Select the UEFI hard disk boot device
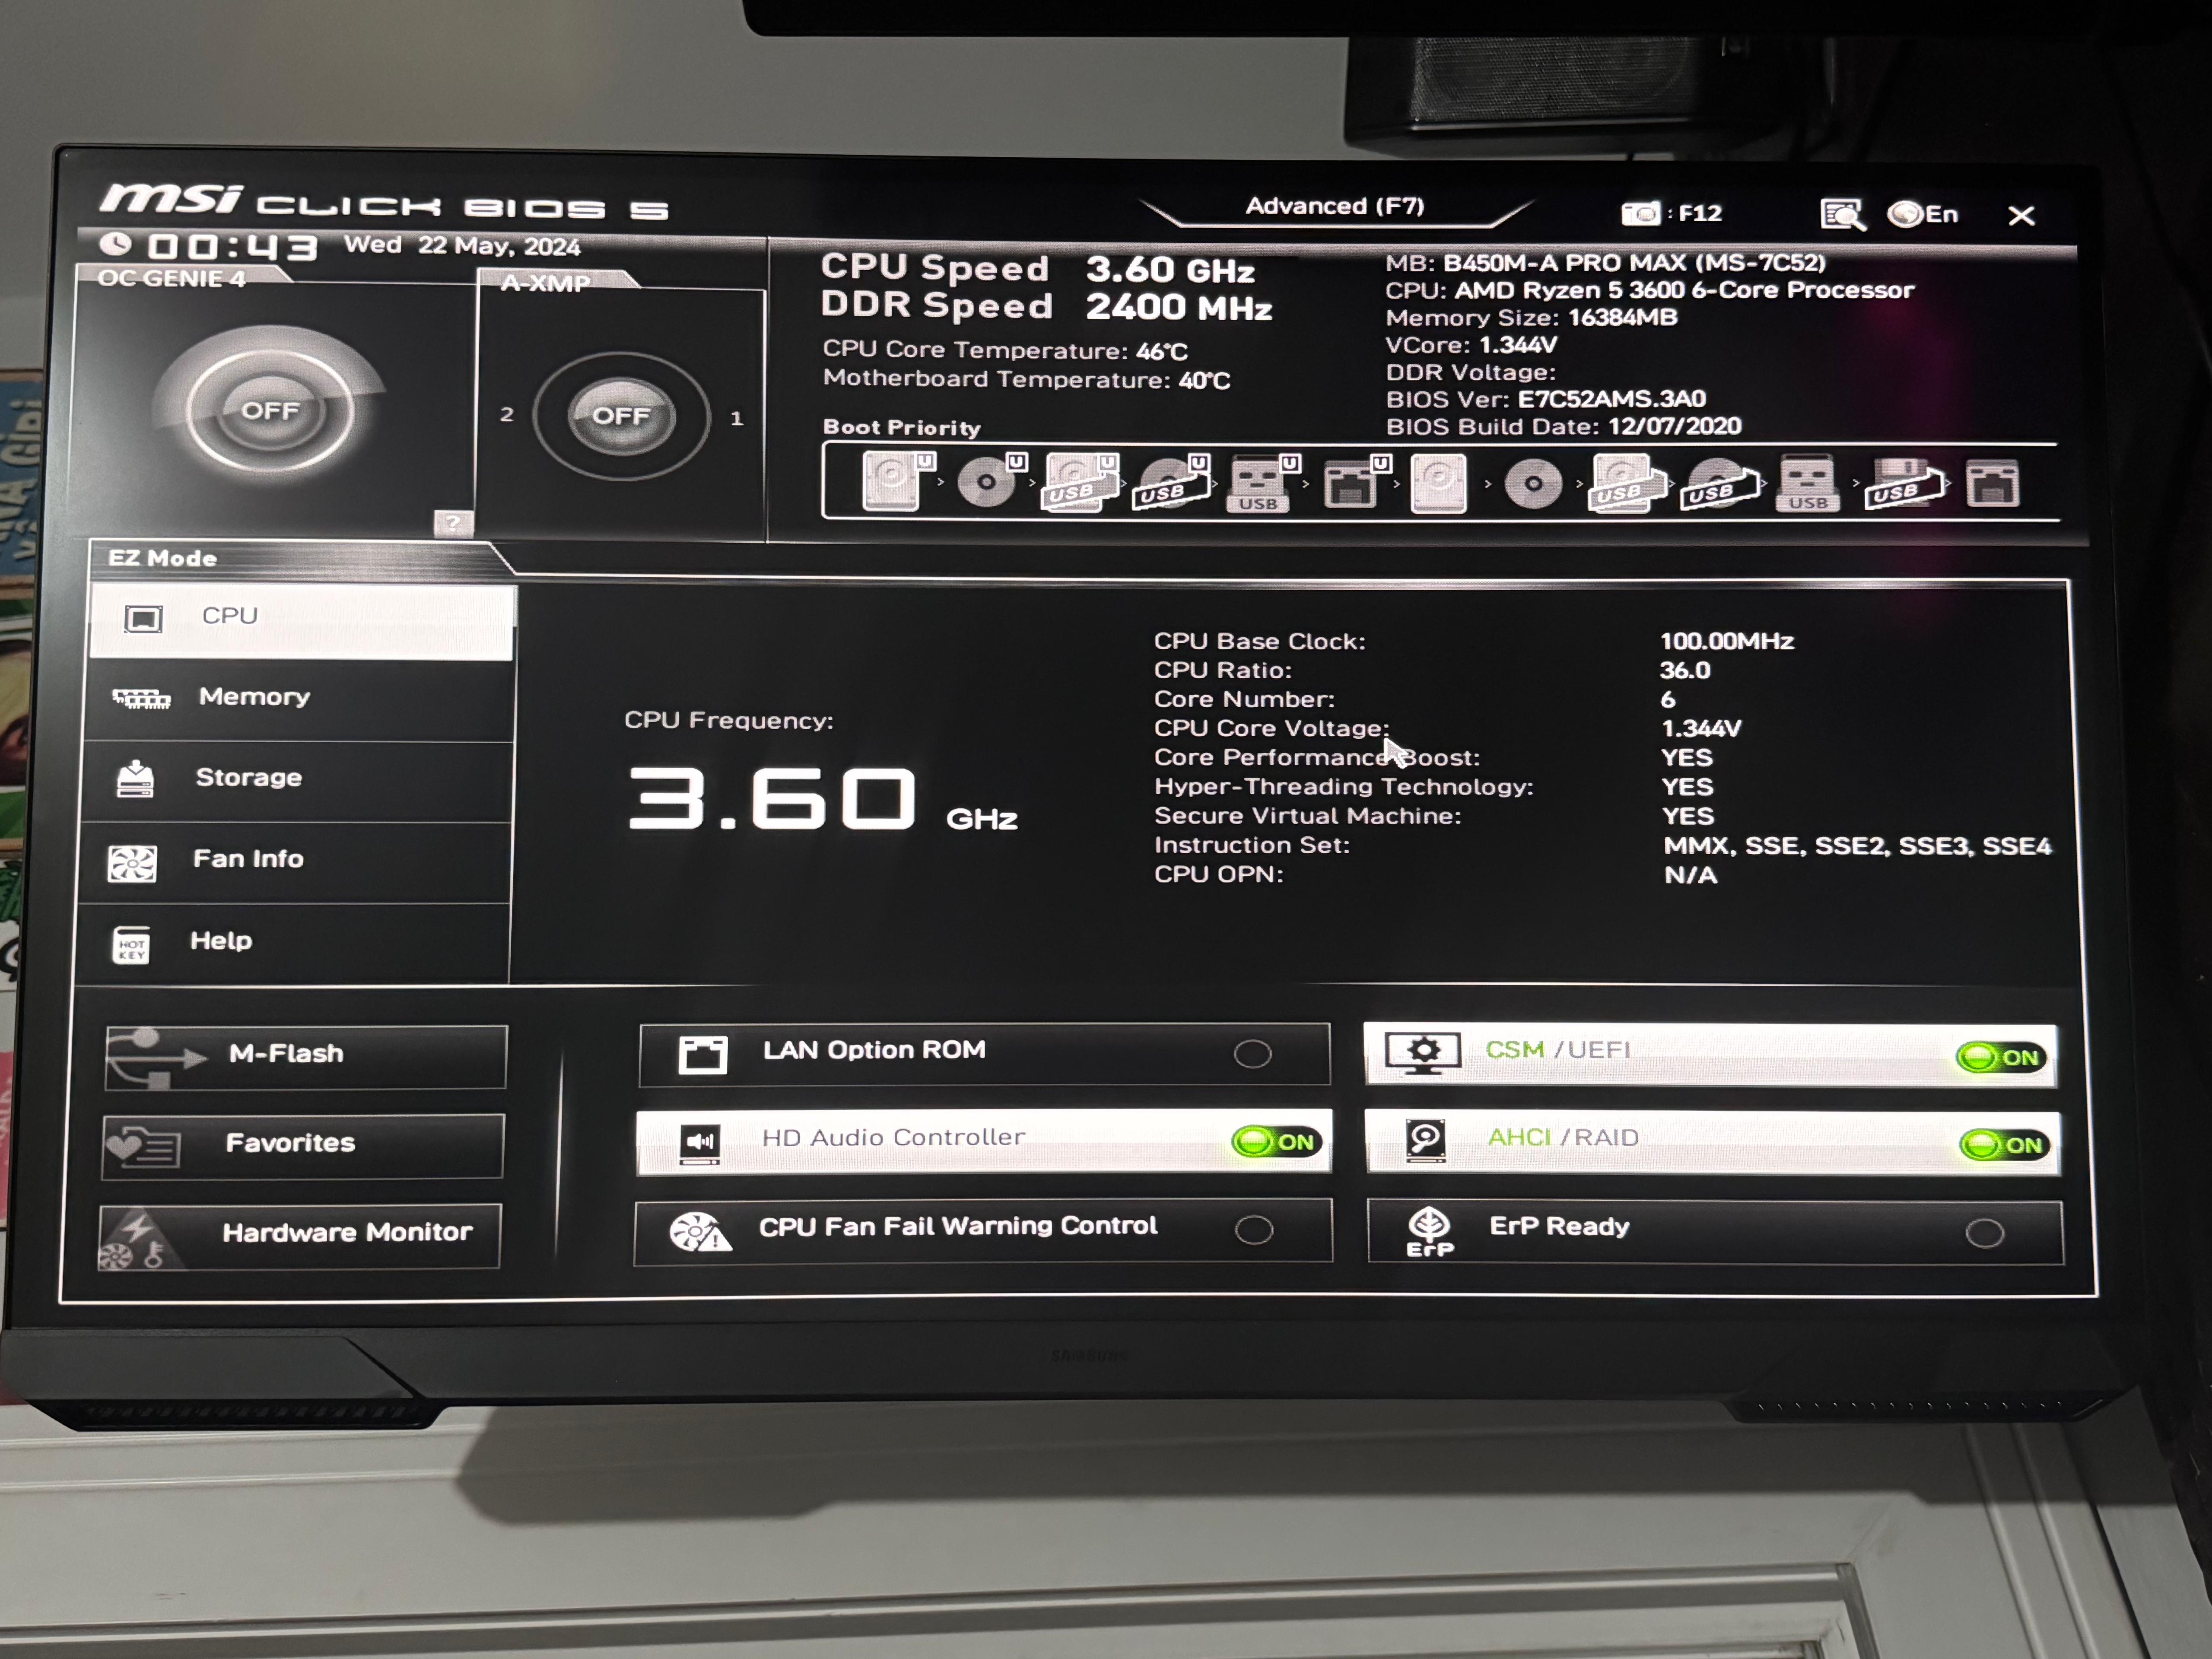 [x=897, y=482]
